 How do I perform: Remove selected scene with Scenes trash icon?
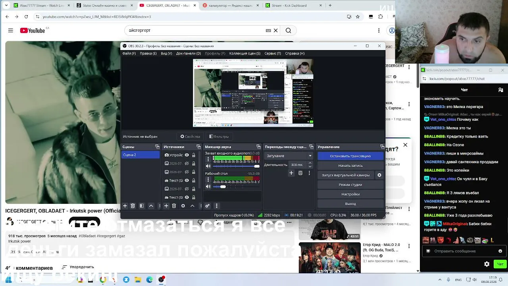tap(133, 206)
